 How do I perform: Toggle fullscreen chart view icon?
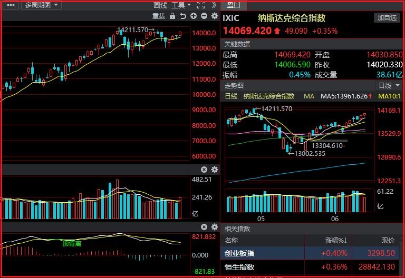point(201,5)
